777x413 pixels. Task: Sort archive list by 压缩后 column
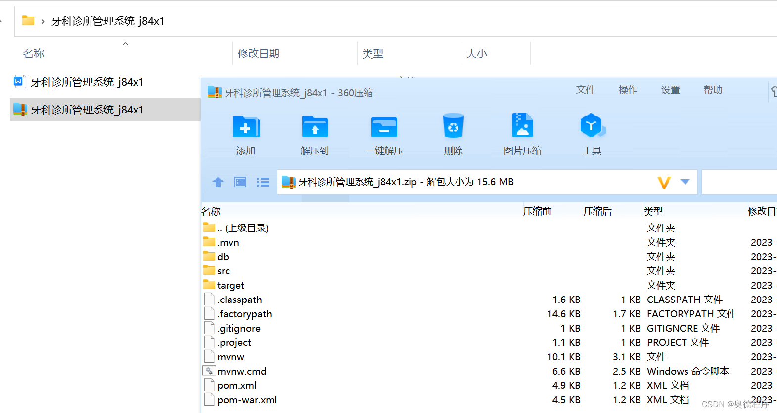point(597,211)
